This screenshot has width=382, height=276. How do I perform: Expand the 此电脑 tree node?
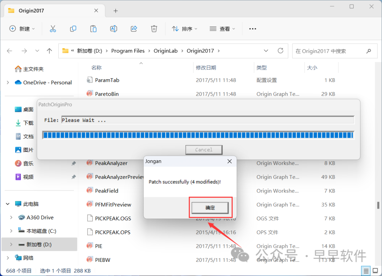click(8, 204)
